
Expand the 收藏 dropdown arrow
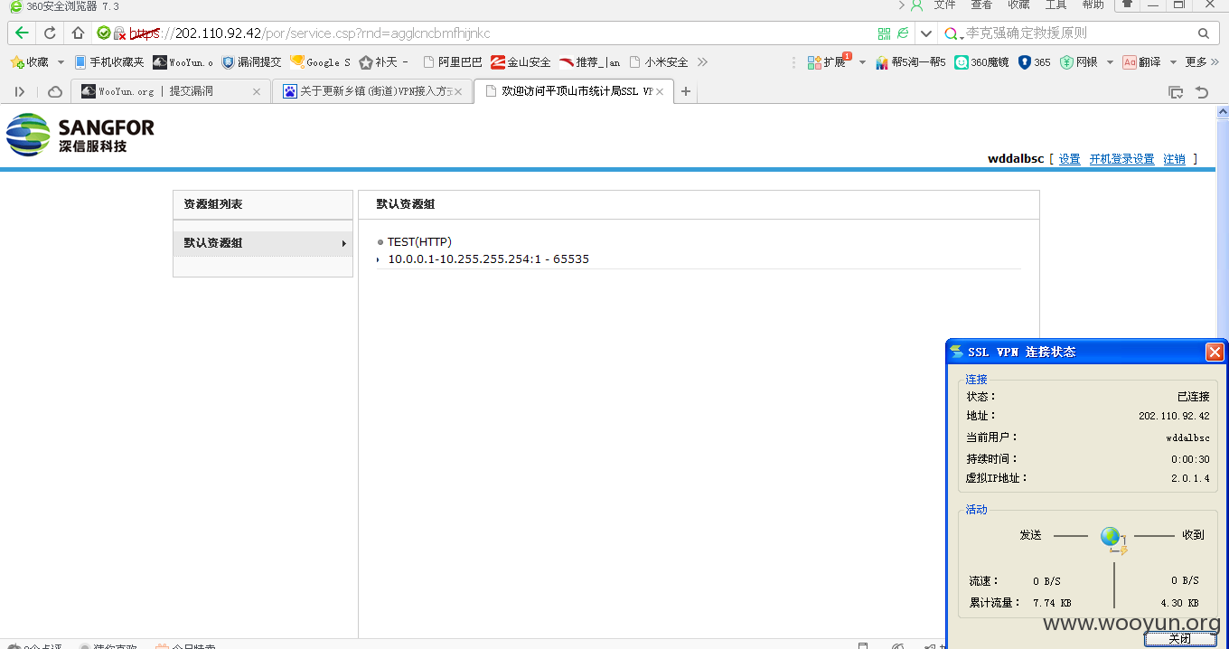(x=61, y=62)
